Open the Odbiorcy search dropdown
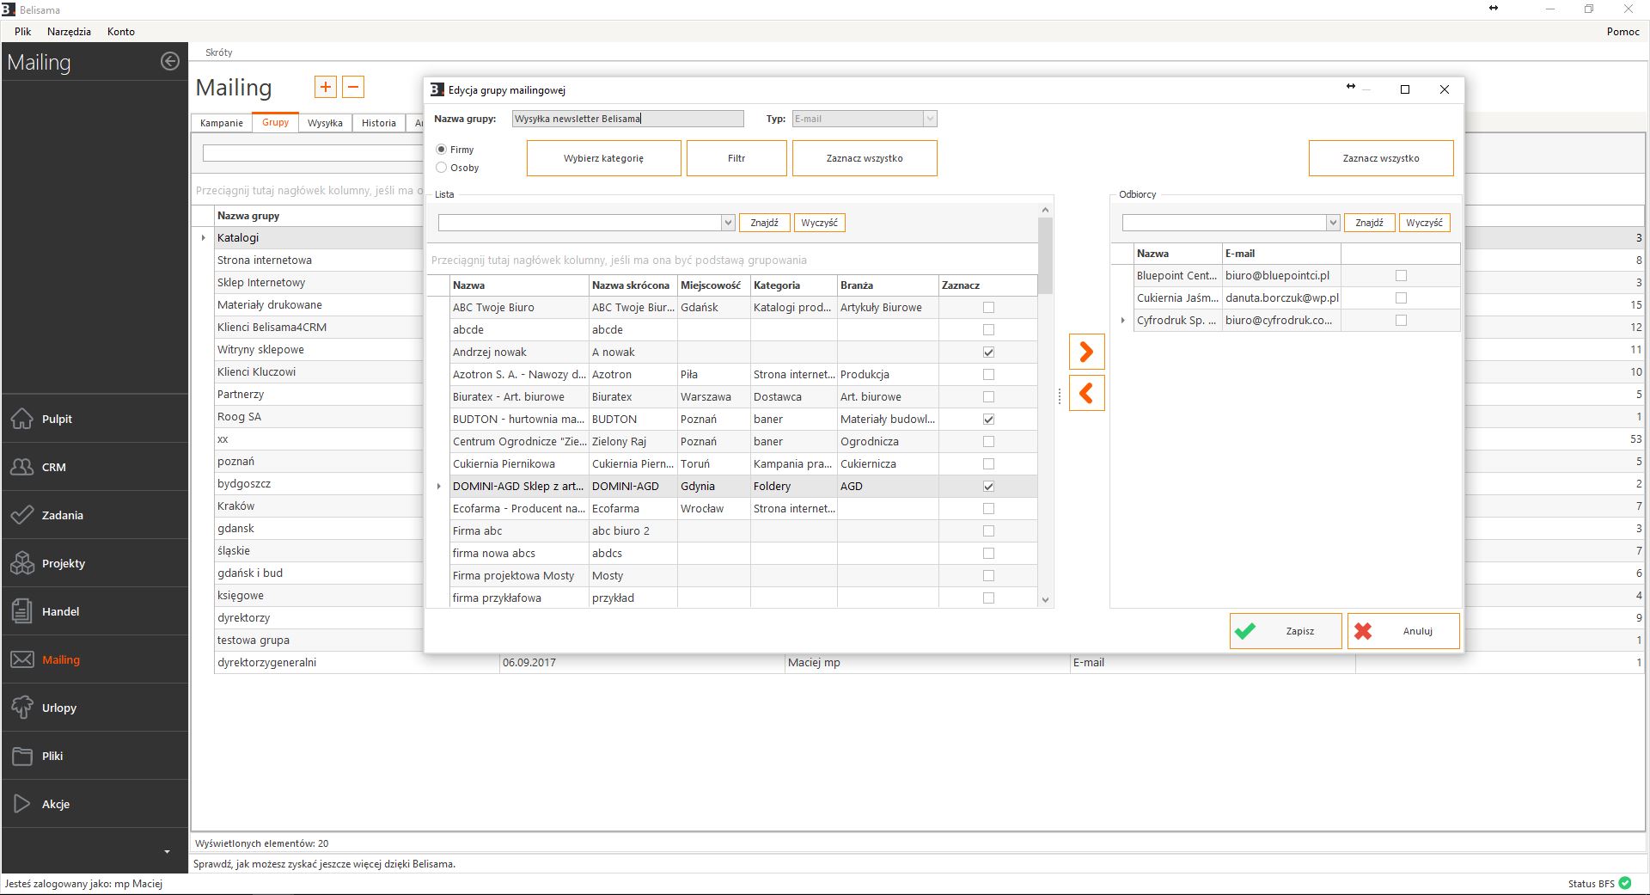The image size is (1650, 895). pyautogui.click(x=1333, y=223)
